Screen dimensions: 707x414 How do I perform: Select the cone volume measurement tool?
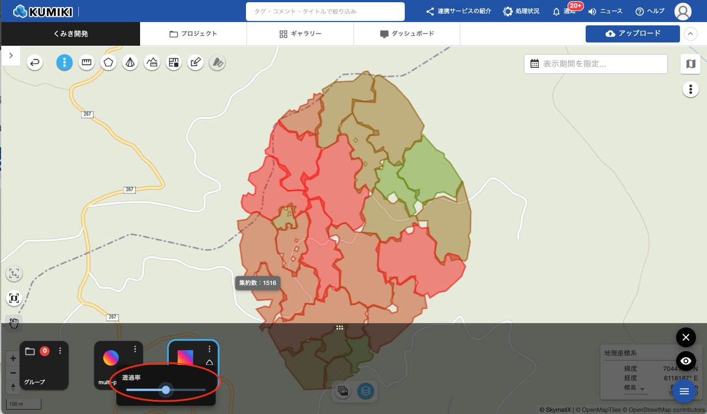pos(130,63)
